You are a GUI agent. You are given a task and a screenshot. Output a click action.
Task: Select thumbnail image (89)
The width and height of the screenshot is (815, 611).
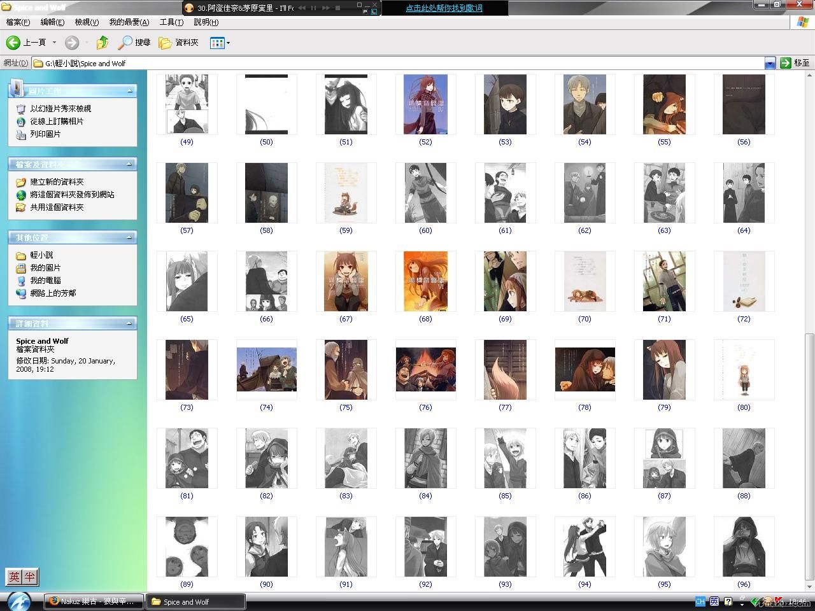pyautogui.click(x=187, y=547)
